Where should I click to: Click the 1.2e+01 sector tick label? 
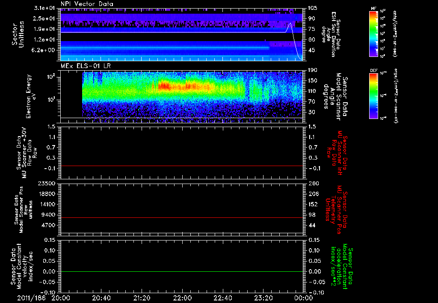point(44,40)
